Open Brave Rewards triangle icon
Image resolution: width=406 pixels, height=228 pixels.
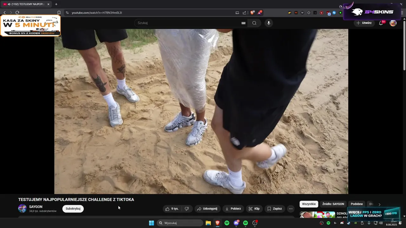click(x=260, y=13)
